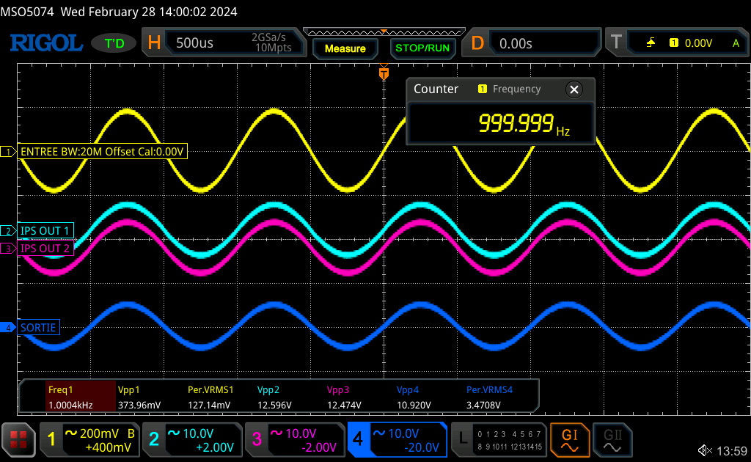The image size is (751, 462).
Task: Click the rising edge trigger icon
Action: pos(651,43)
